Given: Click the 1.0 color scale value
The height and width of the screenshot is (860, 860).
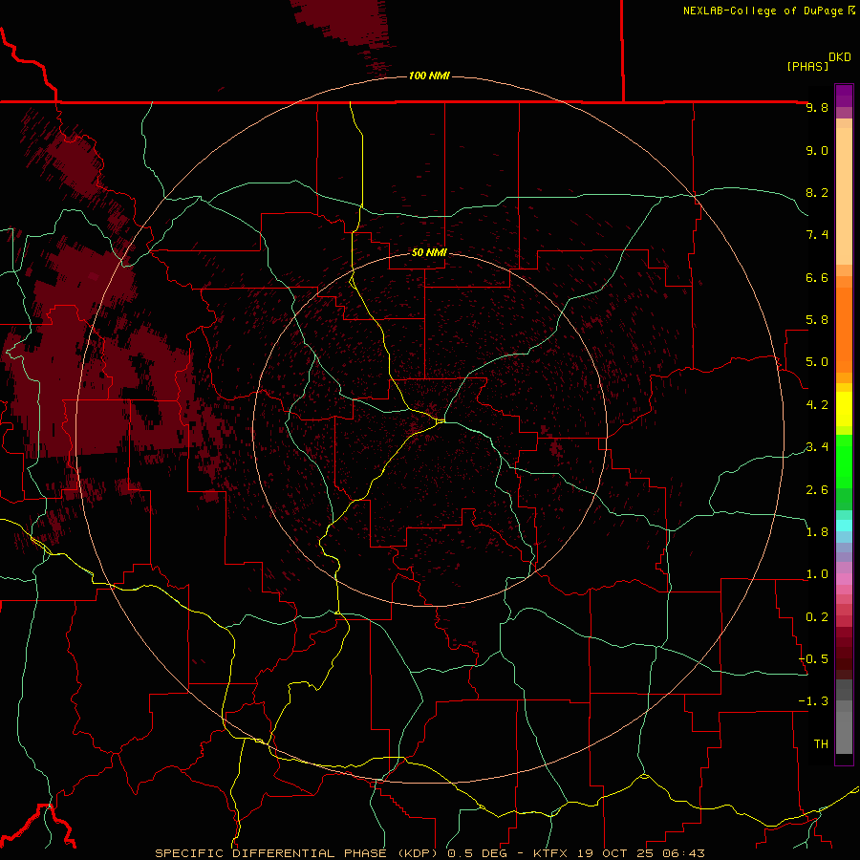Looking at the screenshot, I should (817, 574).
